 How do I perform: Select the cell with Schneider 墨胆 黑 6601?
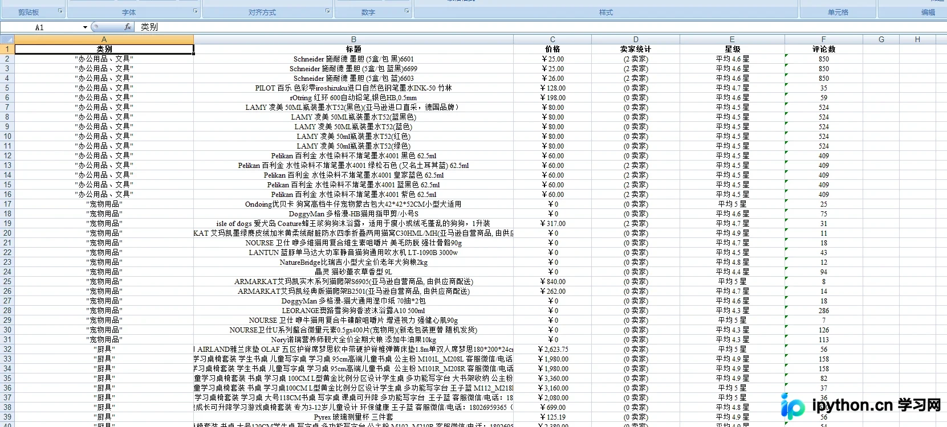(x=353, y=59)
